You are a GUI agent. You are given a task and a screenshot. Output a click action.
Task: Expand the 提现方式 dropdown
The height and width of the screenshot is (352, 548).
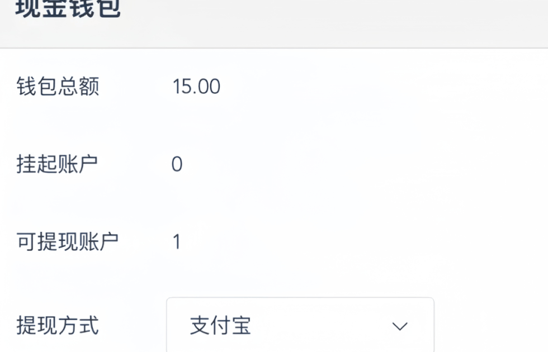point(300,326)
